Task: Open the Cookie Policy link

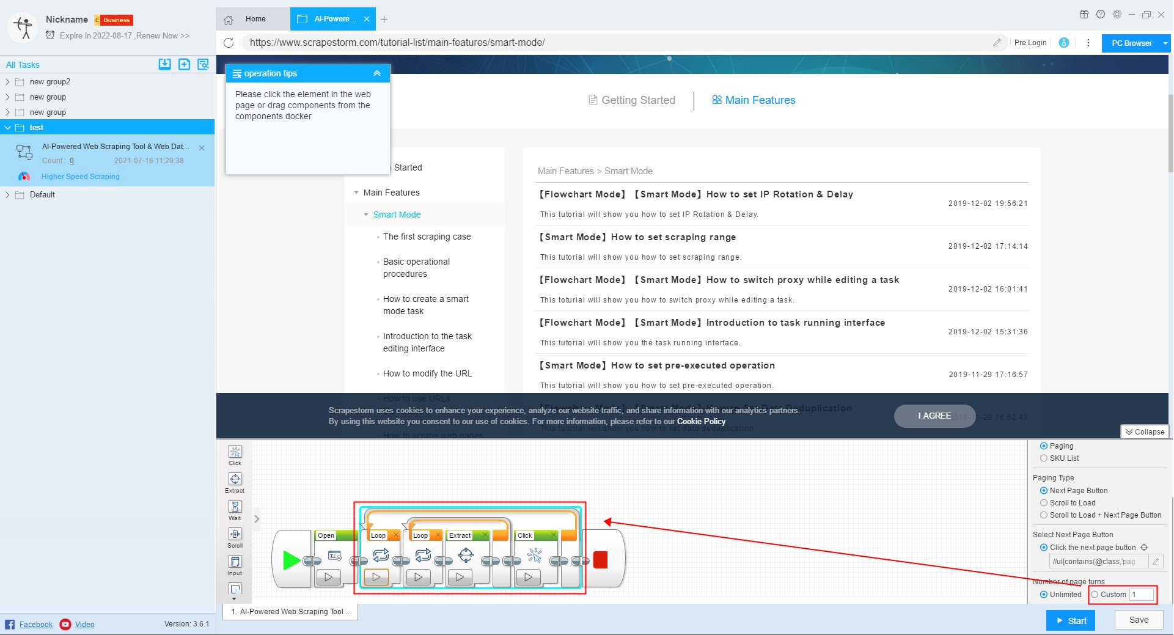Action: click(701, 421)
